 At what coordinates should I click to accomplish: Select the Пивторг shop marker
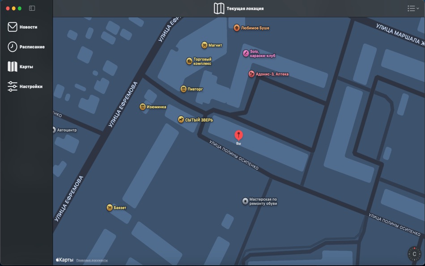point(183,89)
